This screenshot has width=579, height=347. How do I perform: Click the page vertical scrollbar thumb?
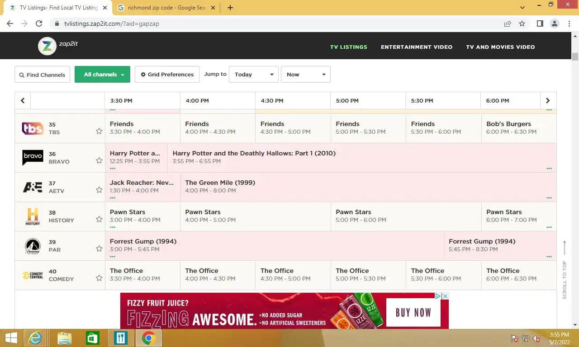tap(575, 57)
